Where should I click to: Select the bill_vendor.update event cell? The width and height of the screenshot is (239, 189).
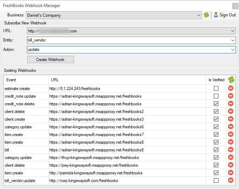pyautogui.click(x=26, y=181)
